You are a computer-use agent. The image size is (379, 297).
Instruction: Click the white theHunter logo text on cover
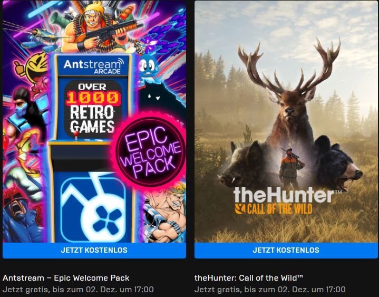[x=284, y=195]
